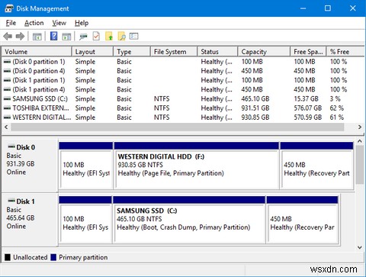Select Disk 0 450 MB Recovery partition block

316,166
